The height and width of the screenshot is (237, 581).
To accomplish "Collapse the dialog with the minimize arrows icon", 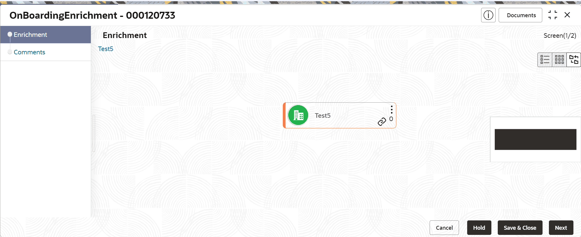I will (553, 15).
